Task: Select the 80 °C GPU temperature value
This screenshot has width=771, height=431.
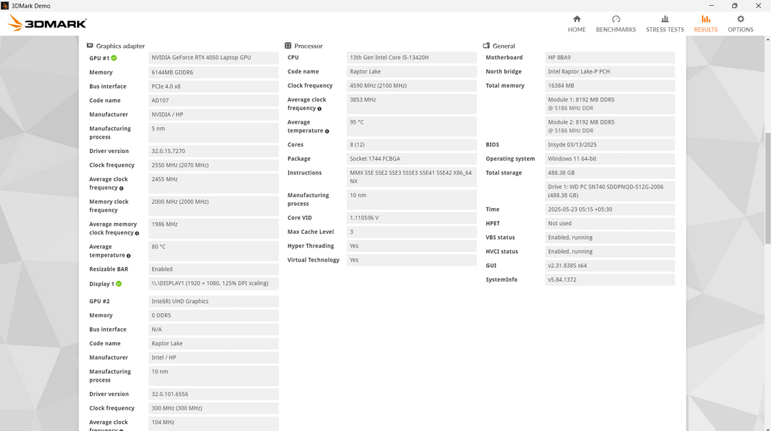Action: pyautogui.click(x=213, y=251)
